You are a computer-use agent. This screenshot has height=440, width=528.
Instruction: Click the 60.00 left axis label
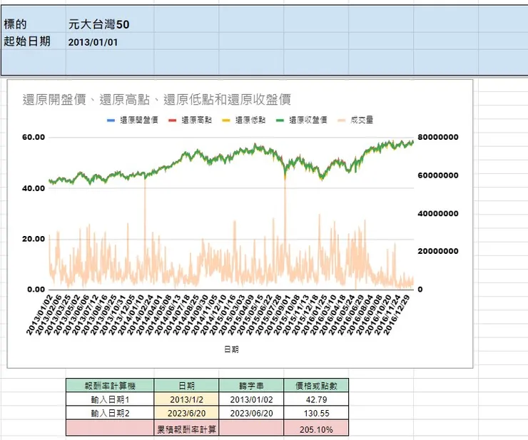[34, 137]
